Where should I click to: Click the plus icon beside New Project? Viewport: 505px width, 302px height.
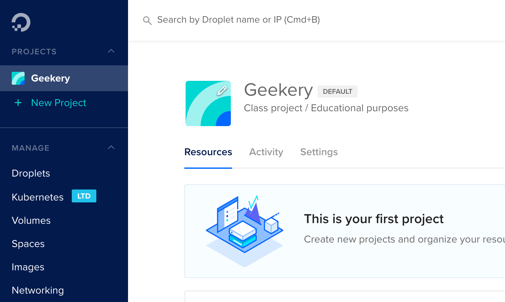tap(18, 103)
